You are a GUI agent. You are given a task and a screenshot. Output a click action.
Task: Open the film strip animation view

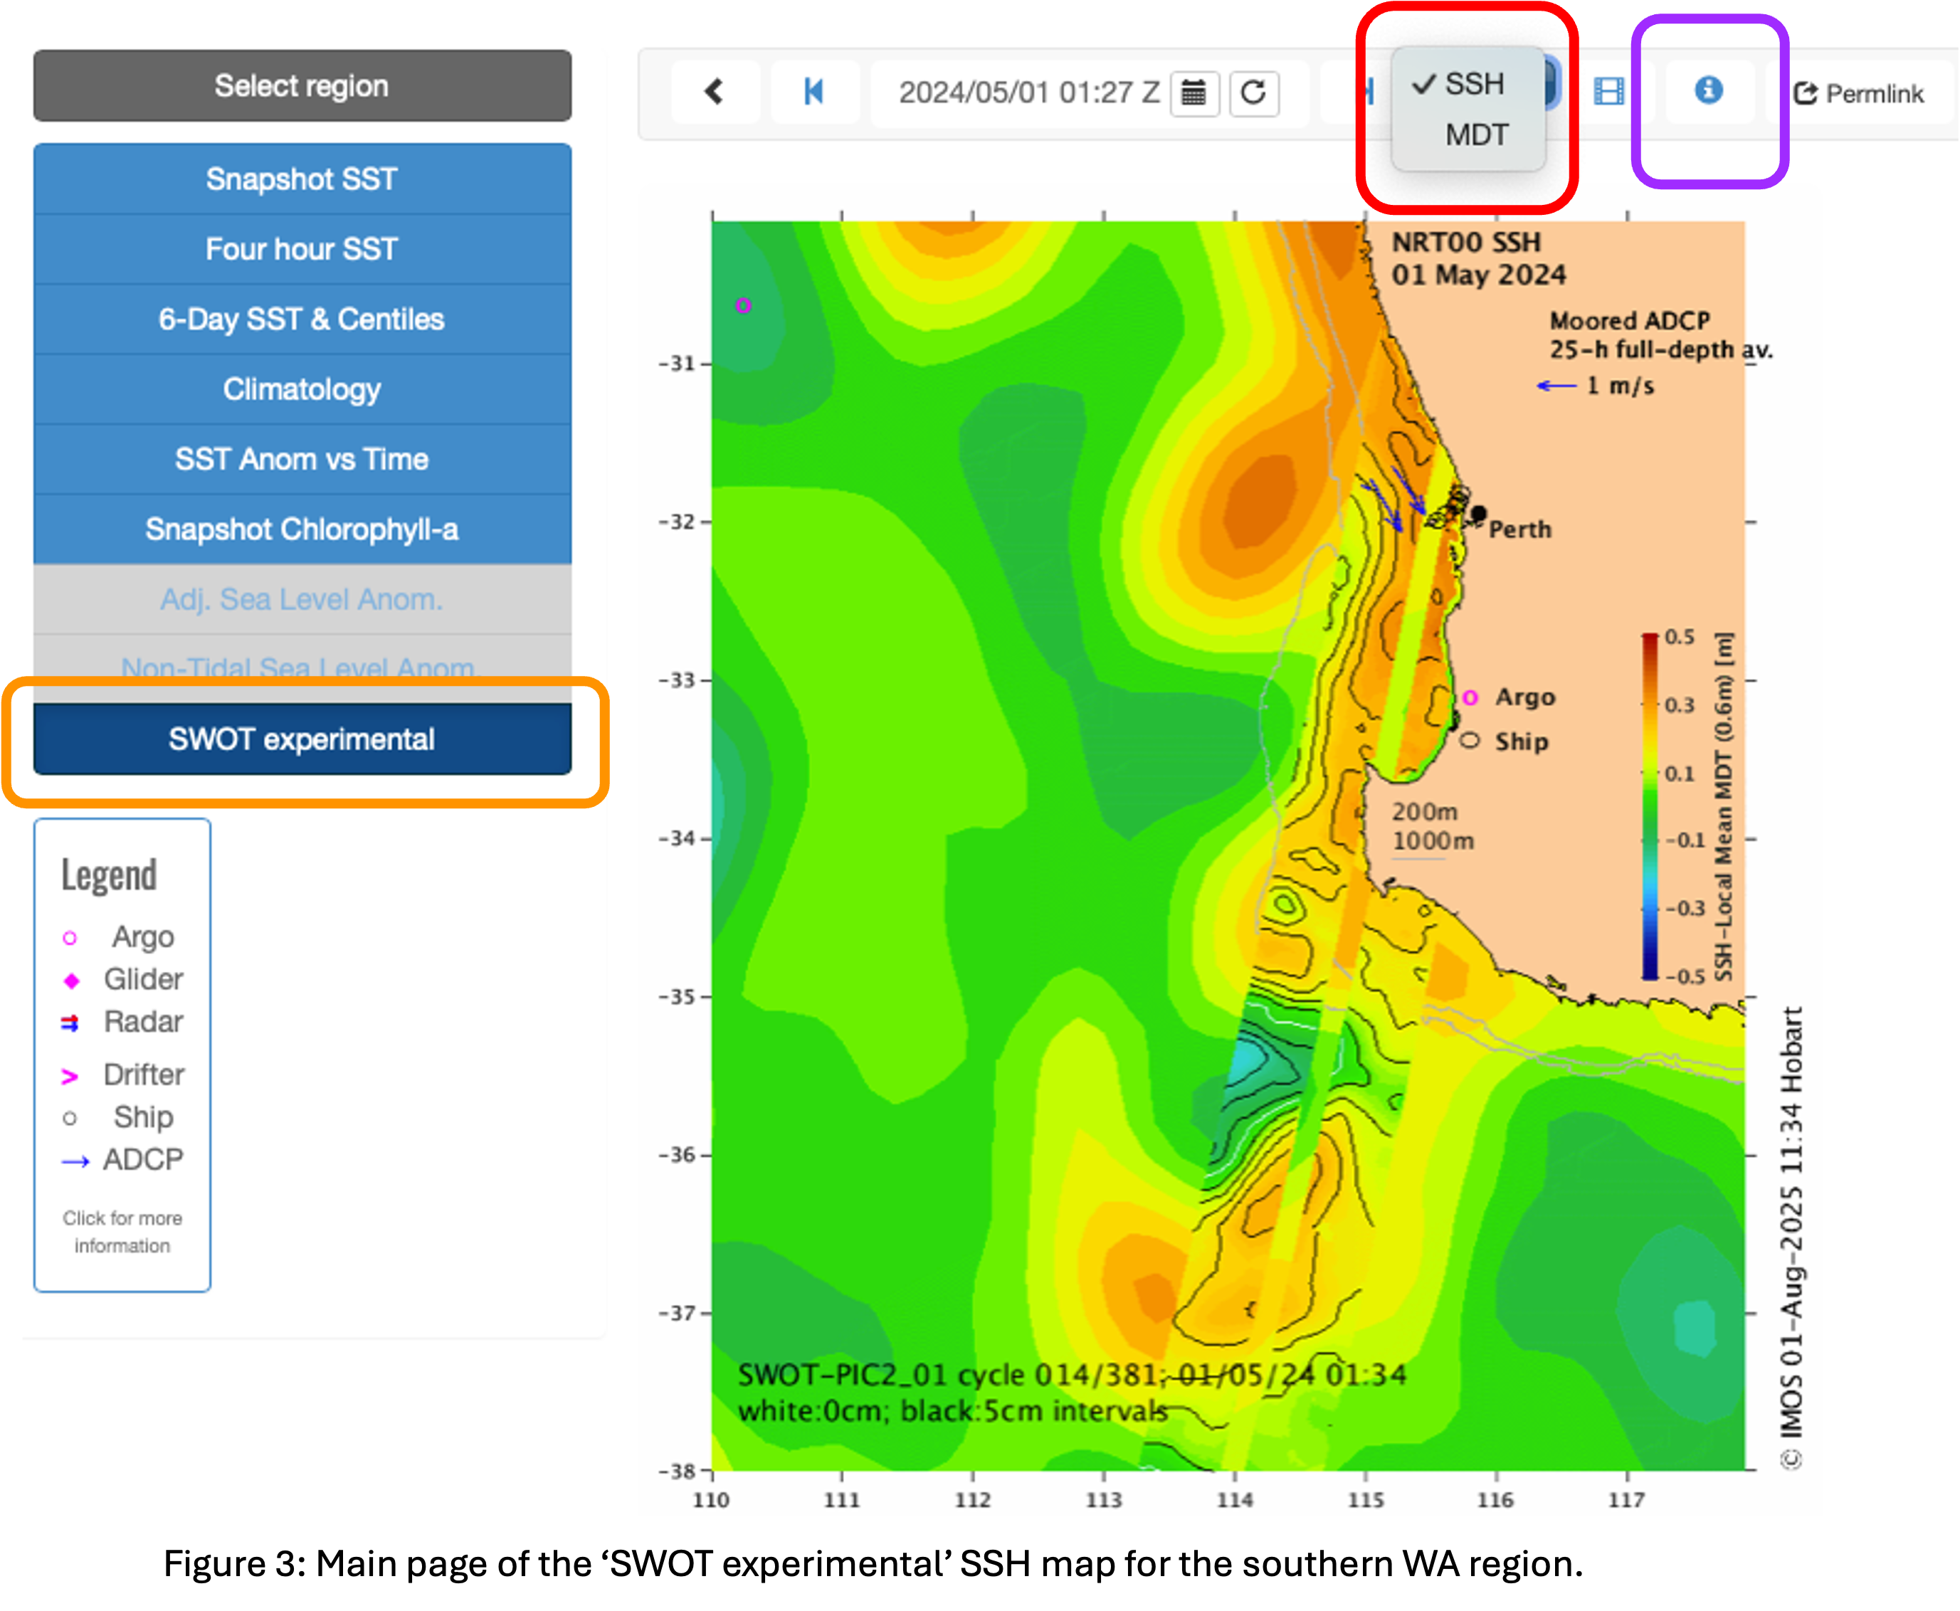pyautogui.click(x=1608, y=91)
